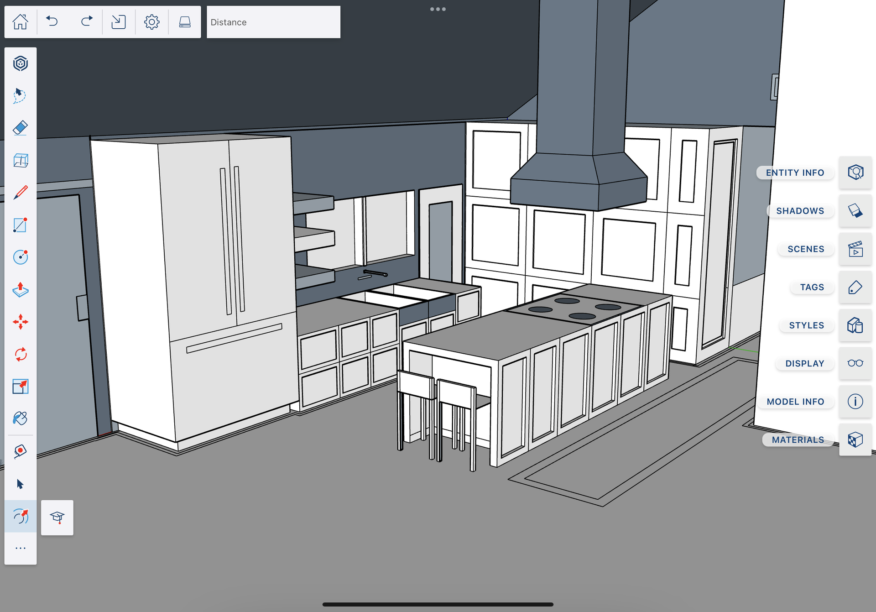The image size is (876, 612).
Task: Select the Rotate tool
Action: (x=20, y=354)
